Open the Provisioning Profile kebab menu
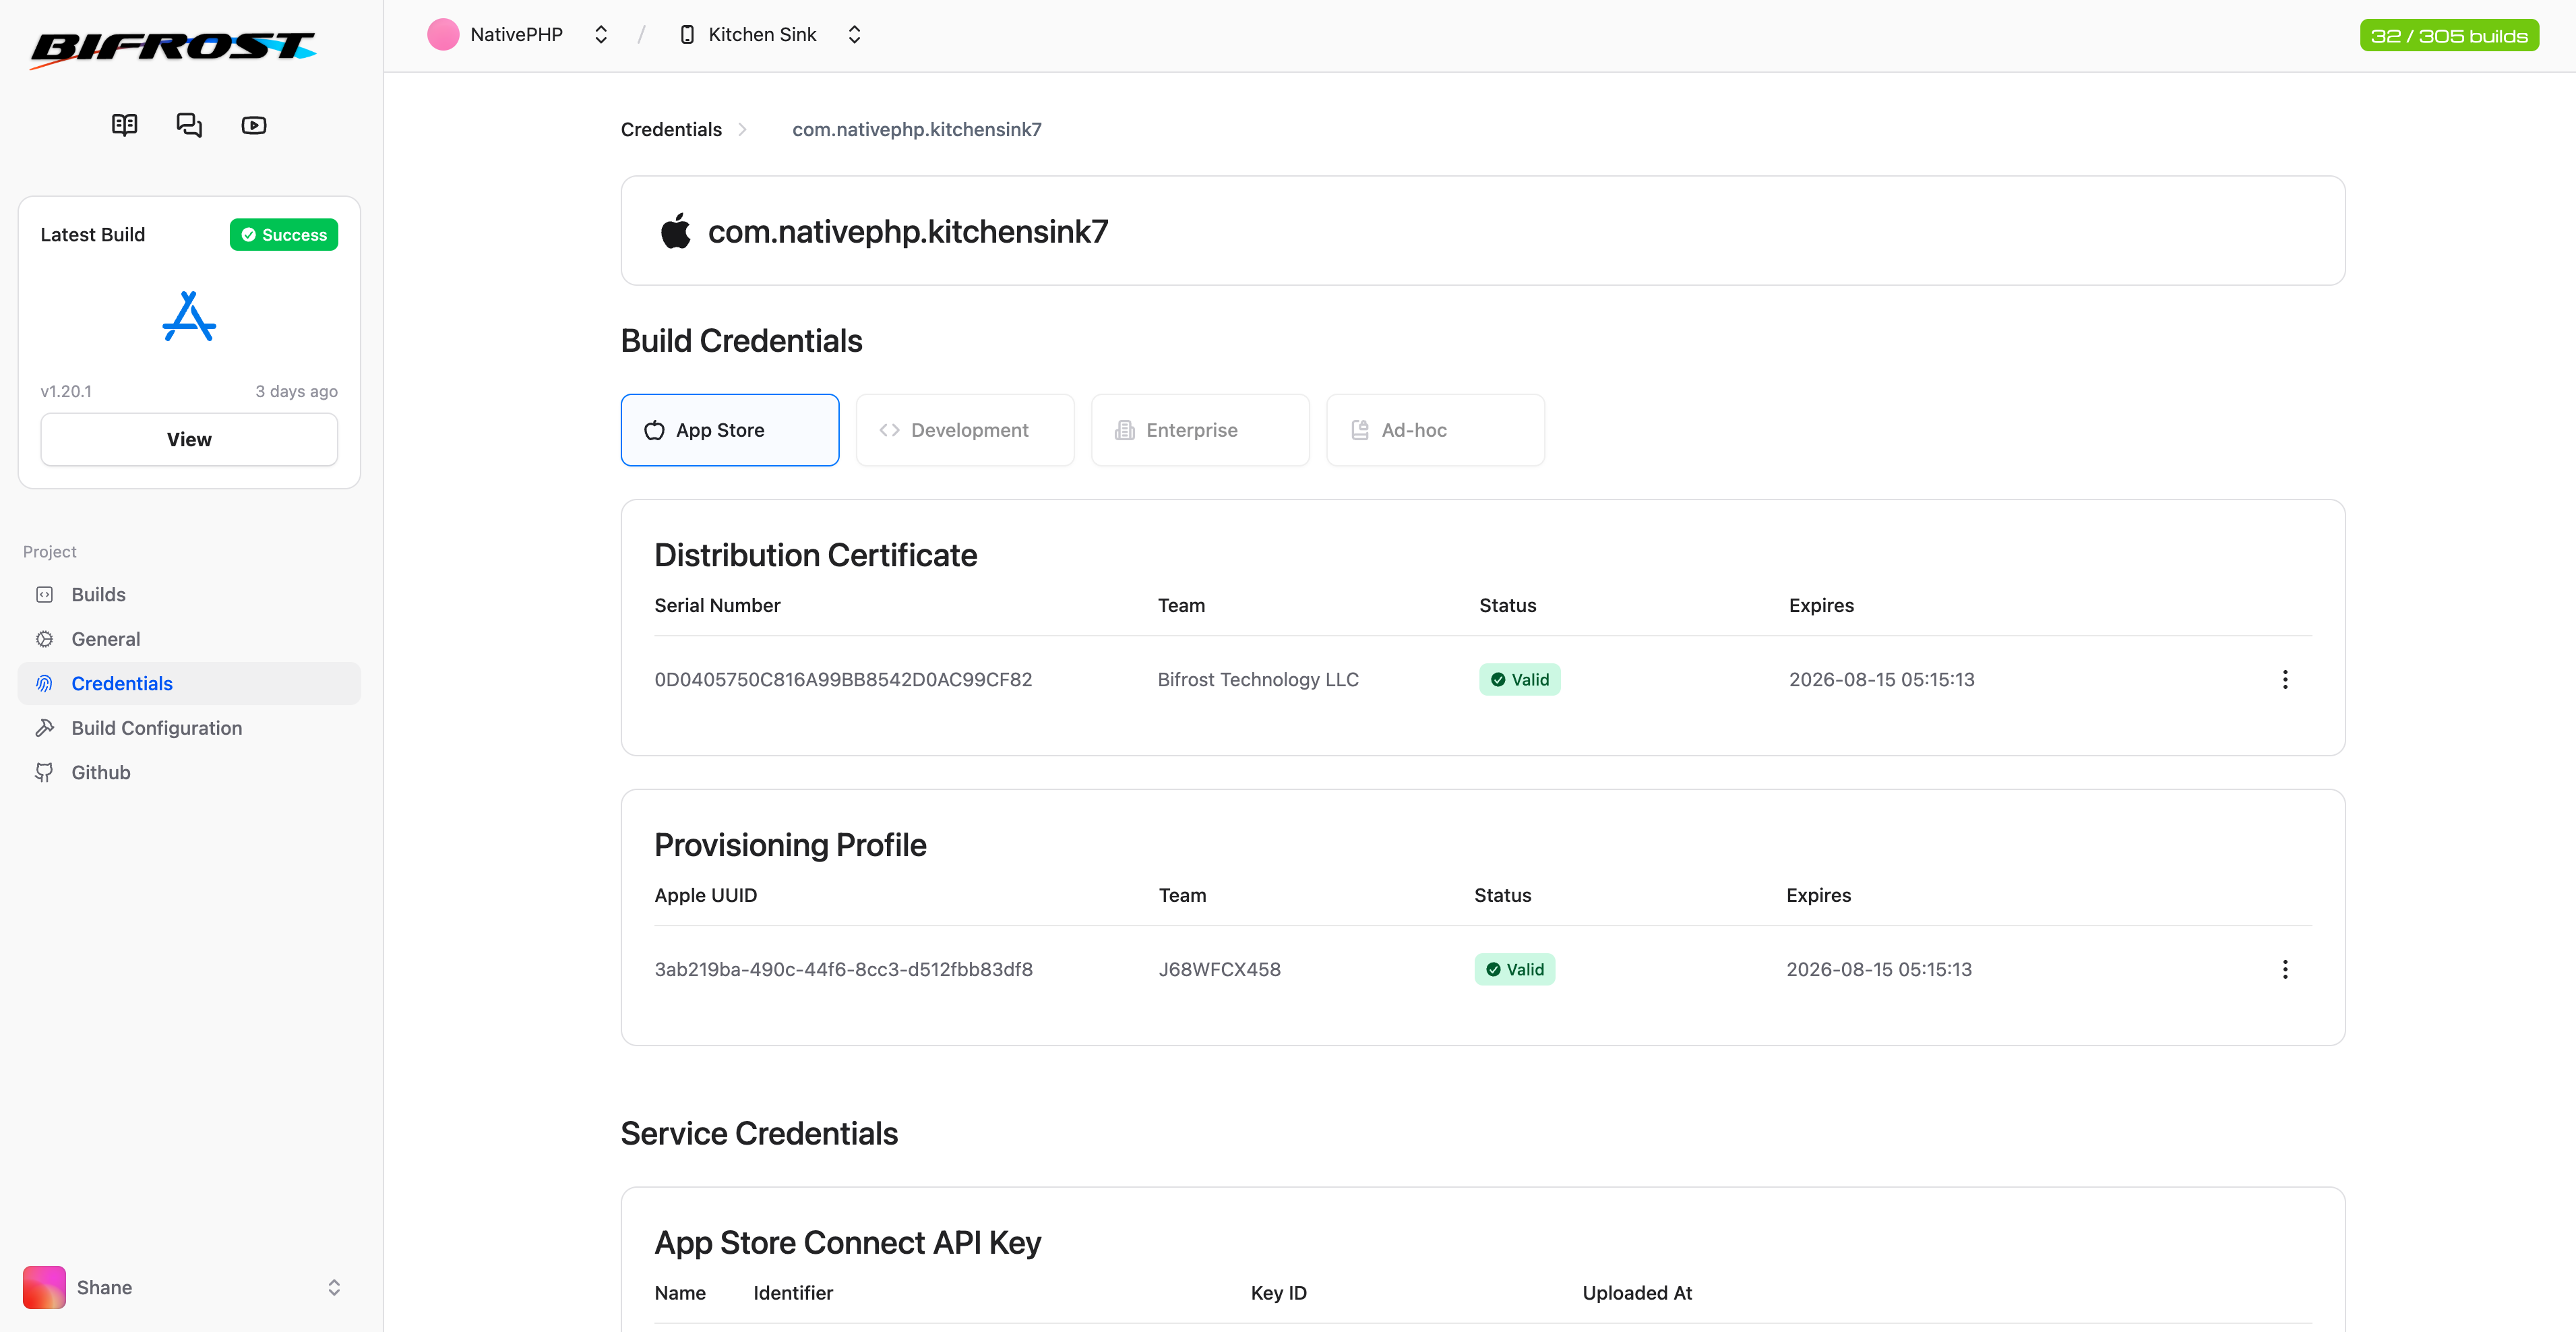The image size is (2576, 1332). coord(2285,969)
